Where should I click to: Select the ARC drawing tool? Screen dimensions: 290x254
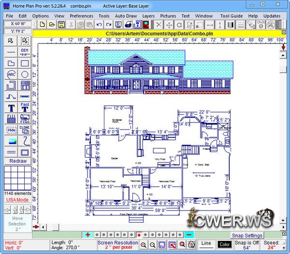(x=11, y=74)
